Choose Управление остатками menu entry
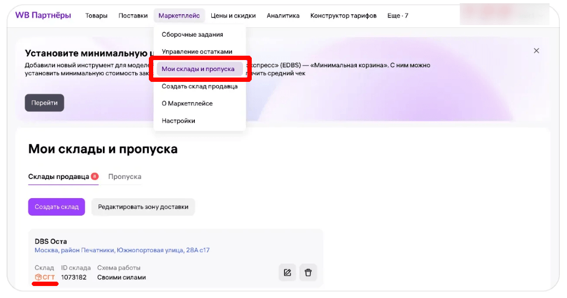 click(x=197, y=52)
